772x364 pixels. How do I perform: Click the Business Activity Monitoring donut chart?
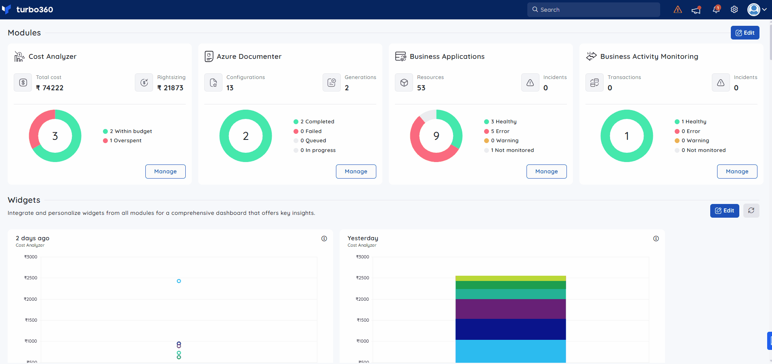627,136
